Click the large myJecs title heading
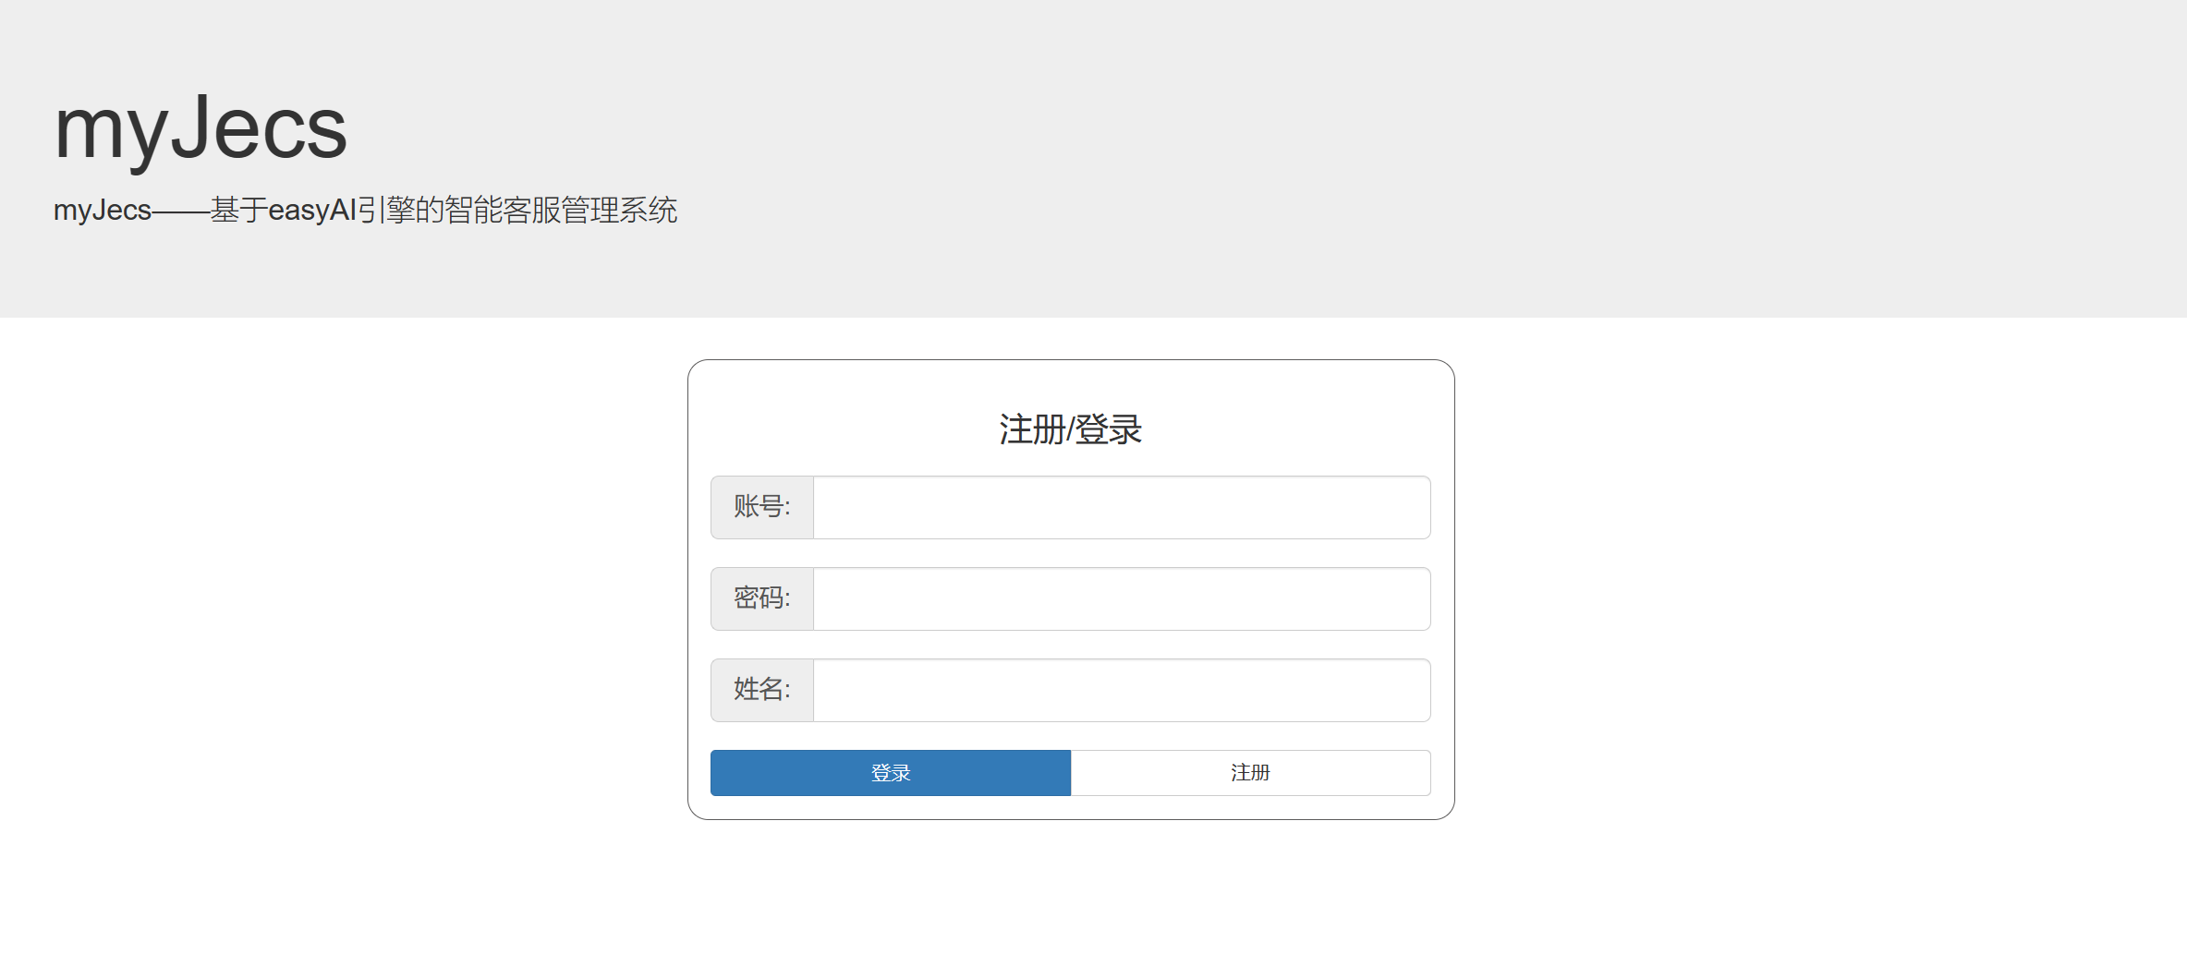Image resolution: width=2187 pixels, height=978 pixels. point(200,129)
